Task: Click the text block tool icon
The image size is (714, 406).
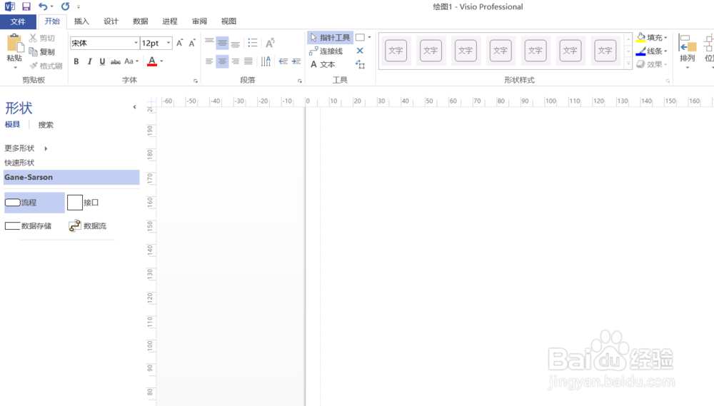Action: click(360, 65)
